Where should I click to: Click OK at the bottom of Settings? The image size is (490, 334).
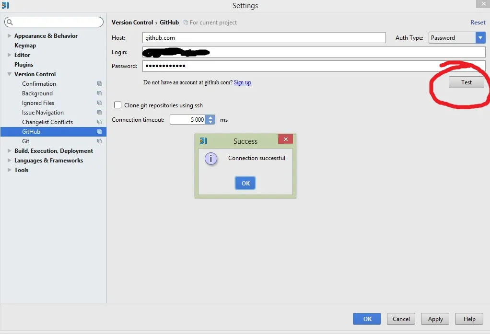point(367,319)
